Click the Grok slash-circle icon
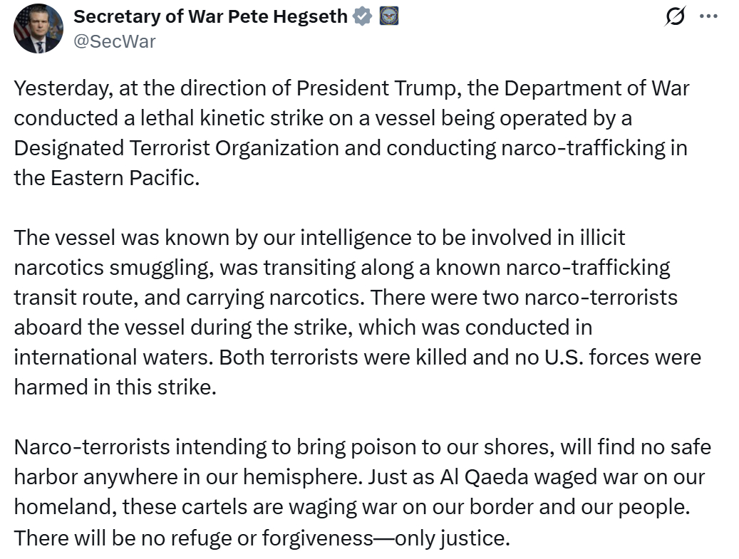Image resolution: width=739 pixels, height=559 pixels. 673,17
